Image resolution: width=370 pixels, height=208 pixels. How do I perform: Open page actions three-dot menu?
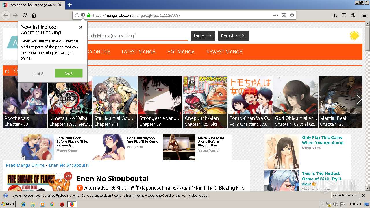275,15
